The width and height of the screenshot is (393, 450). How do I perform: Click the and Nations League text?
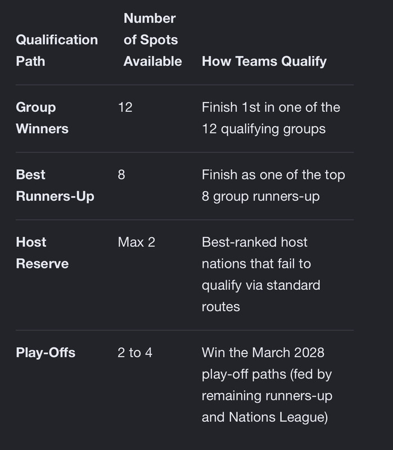(x=265, y=417)
